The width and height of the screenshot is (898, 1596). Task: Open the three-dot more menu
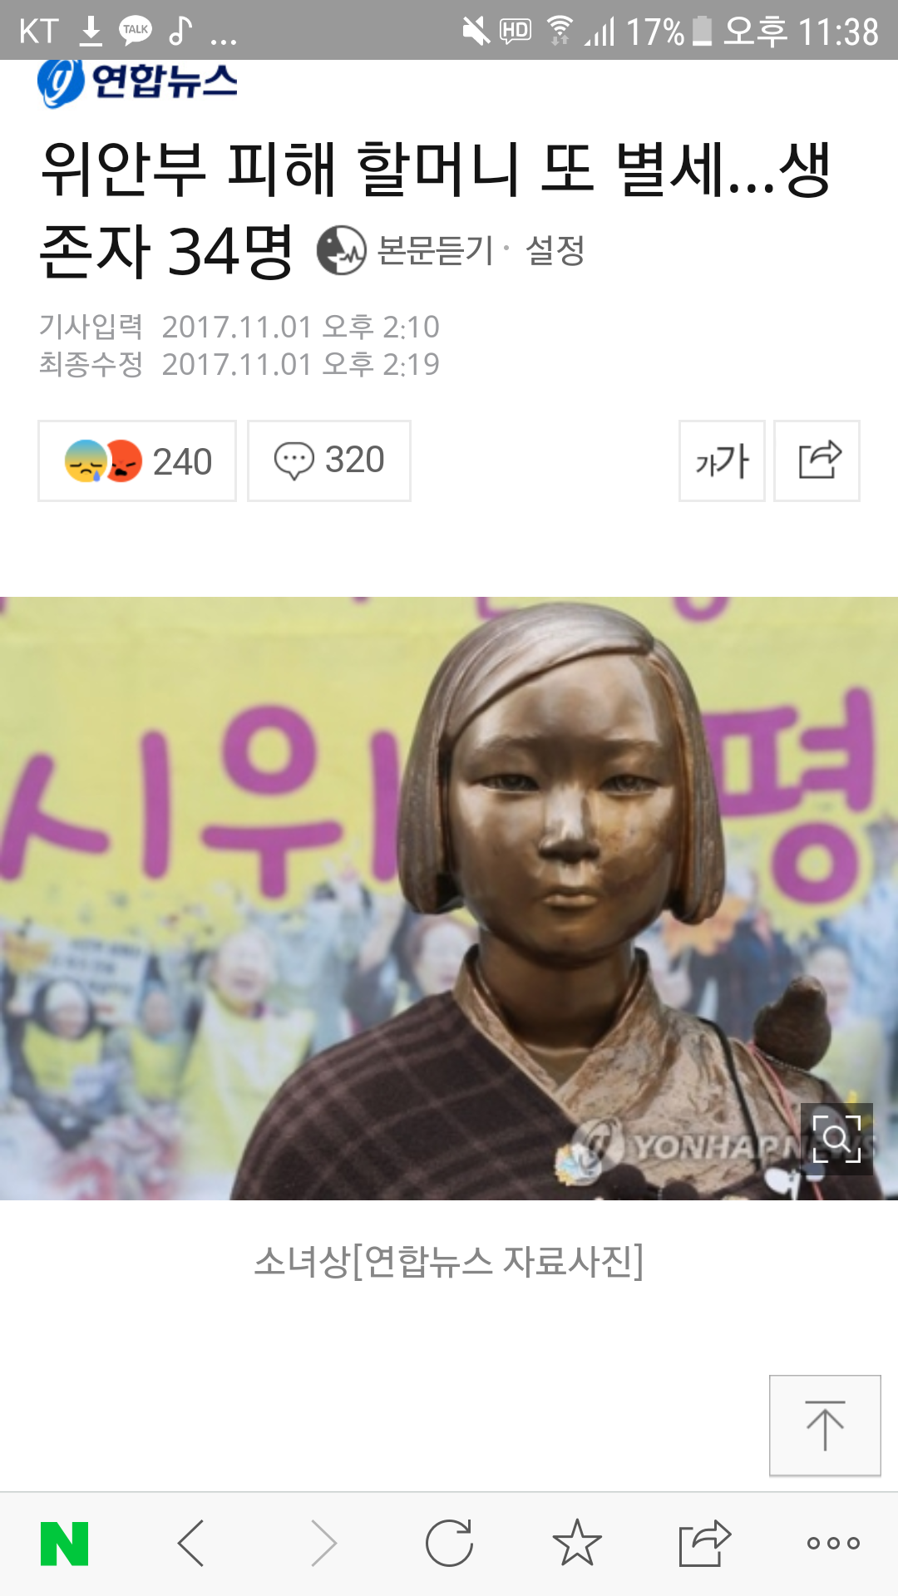833,1544
